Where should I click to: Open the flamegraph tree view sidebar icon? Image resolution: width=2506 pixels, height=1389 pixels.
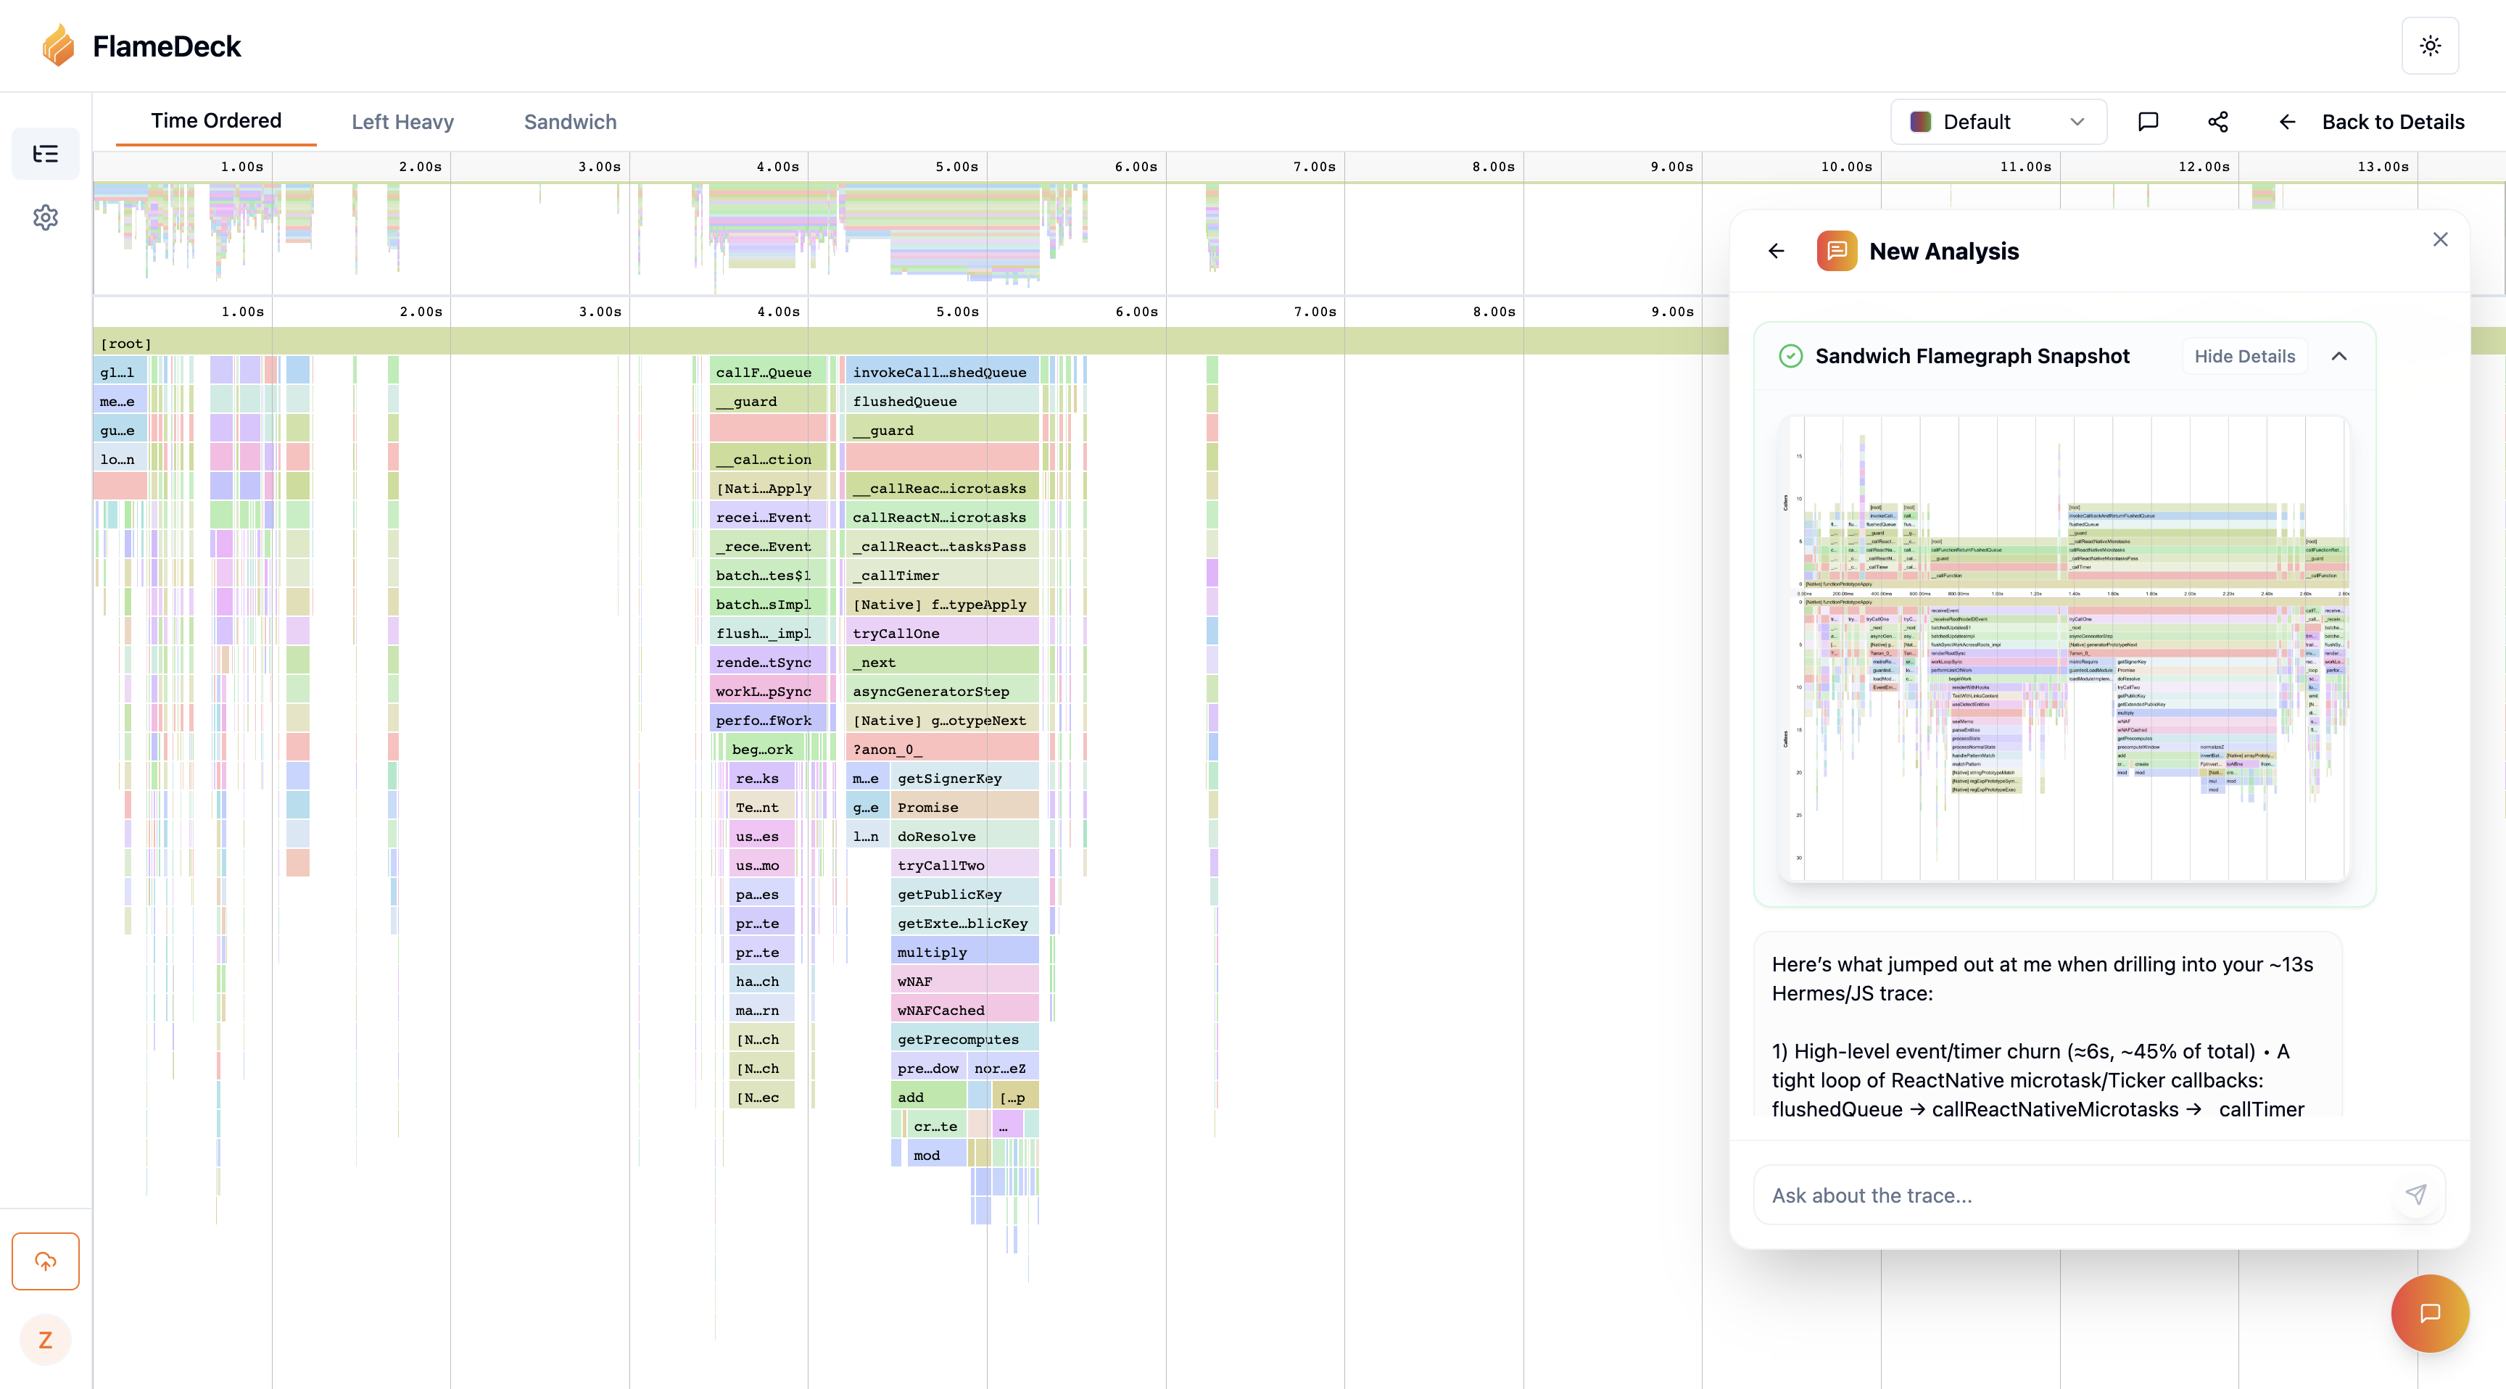(46, 154)
